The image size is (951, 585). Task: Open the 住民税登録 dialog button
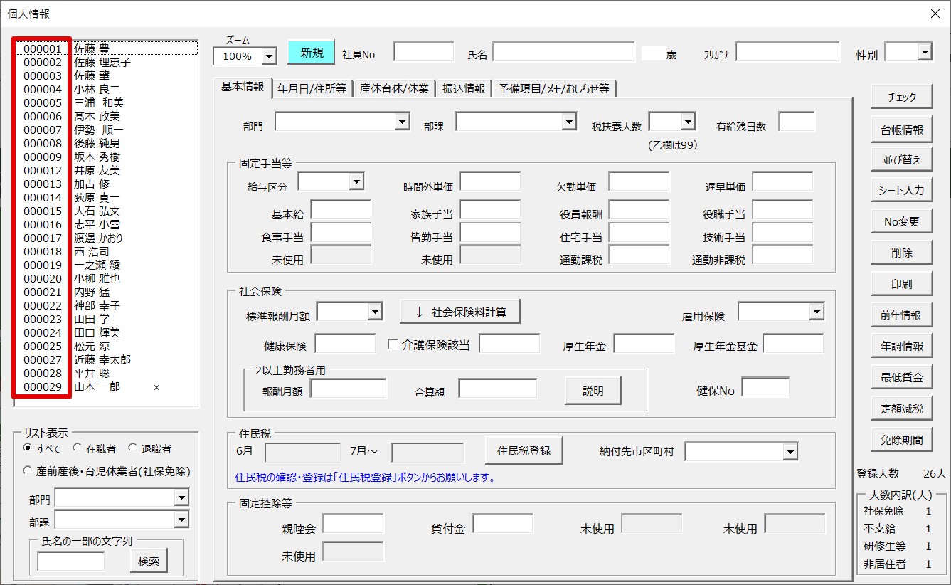tap(524, 450)
